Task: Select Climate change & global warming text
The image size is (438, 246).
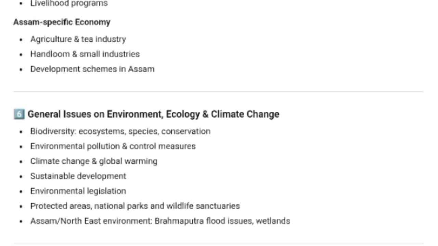Action: pos(94,161)
